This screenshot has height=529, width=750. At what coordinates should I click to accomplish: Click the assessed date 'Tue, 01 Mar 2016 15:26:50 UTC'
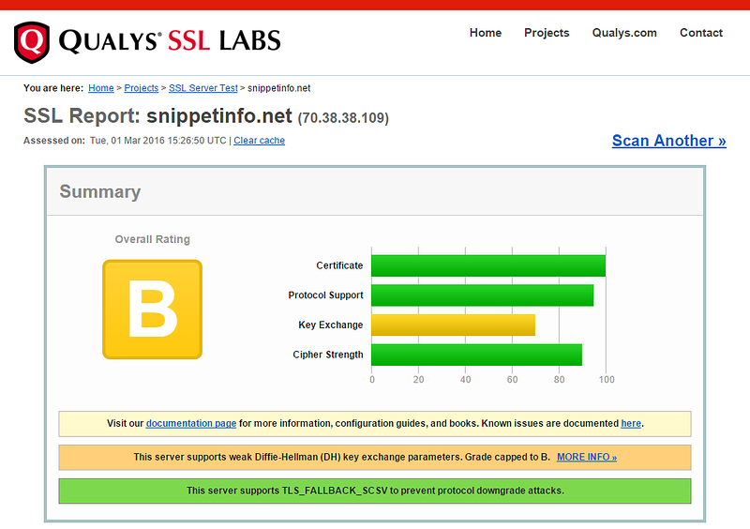coord(157,141)
